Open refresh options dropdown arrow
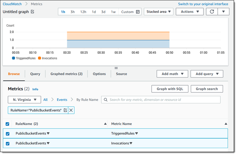This screenshot has height=155, width=237. [x=223, y=12]
